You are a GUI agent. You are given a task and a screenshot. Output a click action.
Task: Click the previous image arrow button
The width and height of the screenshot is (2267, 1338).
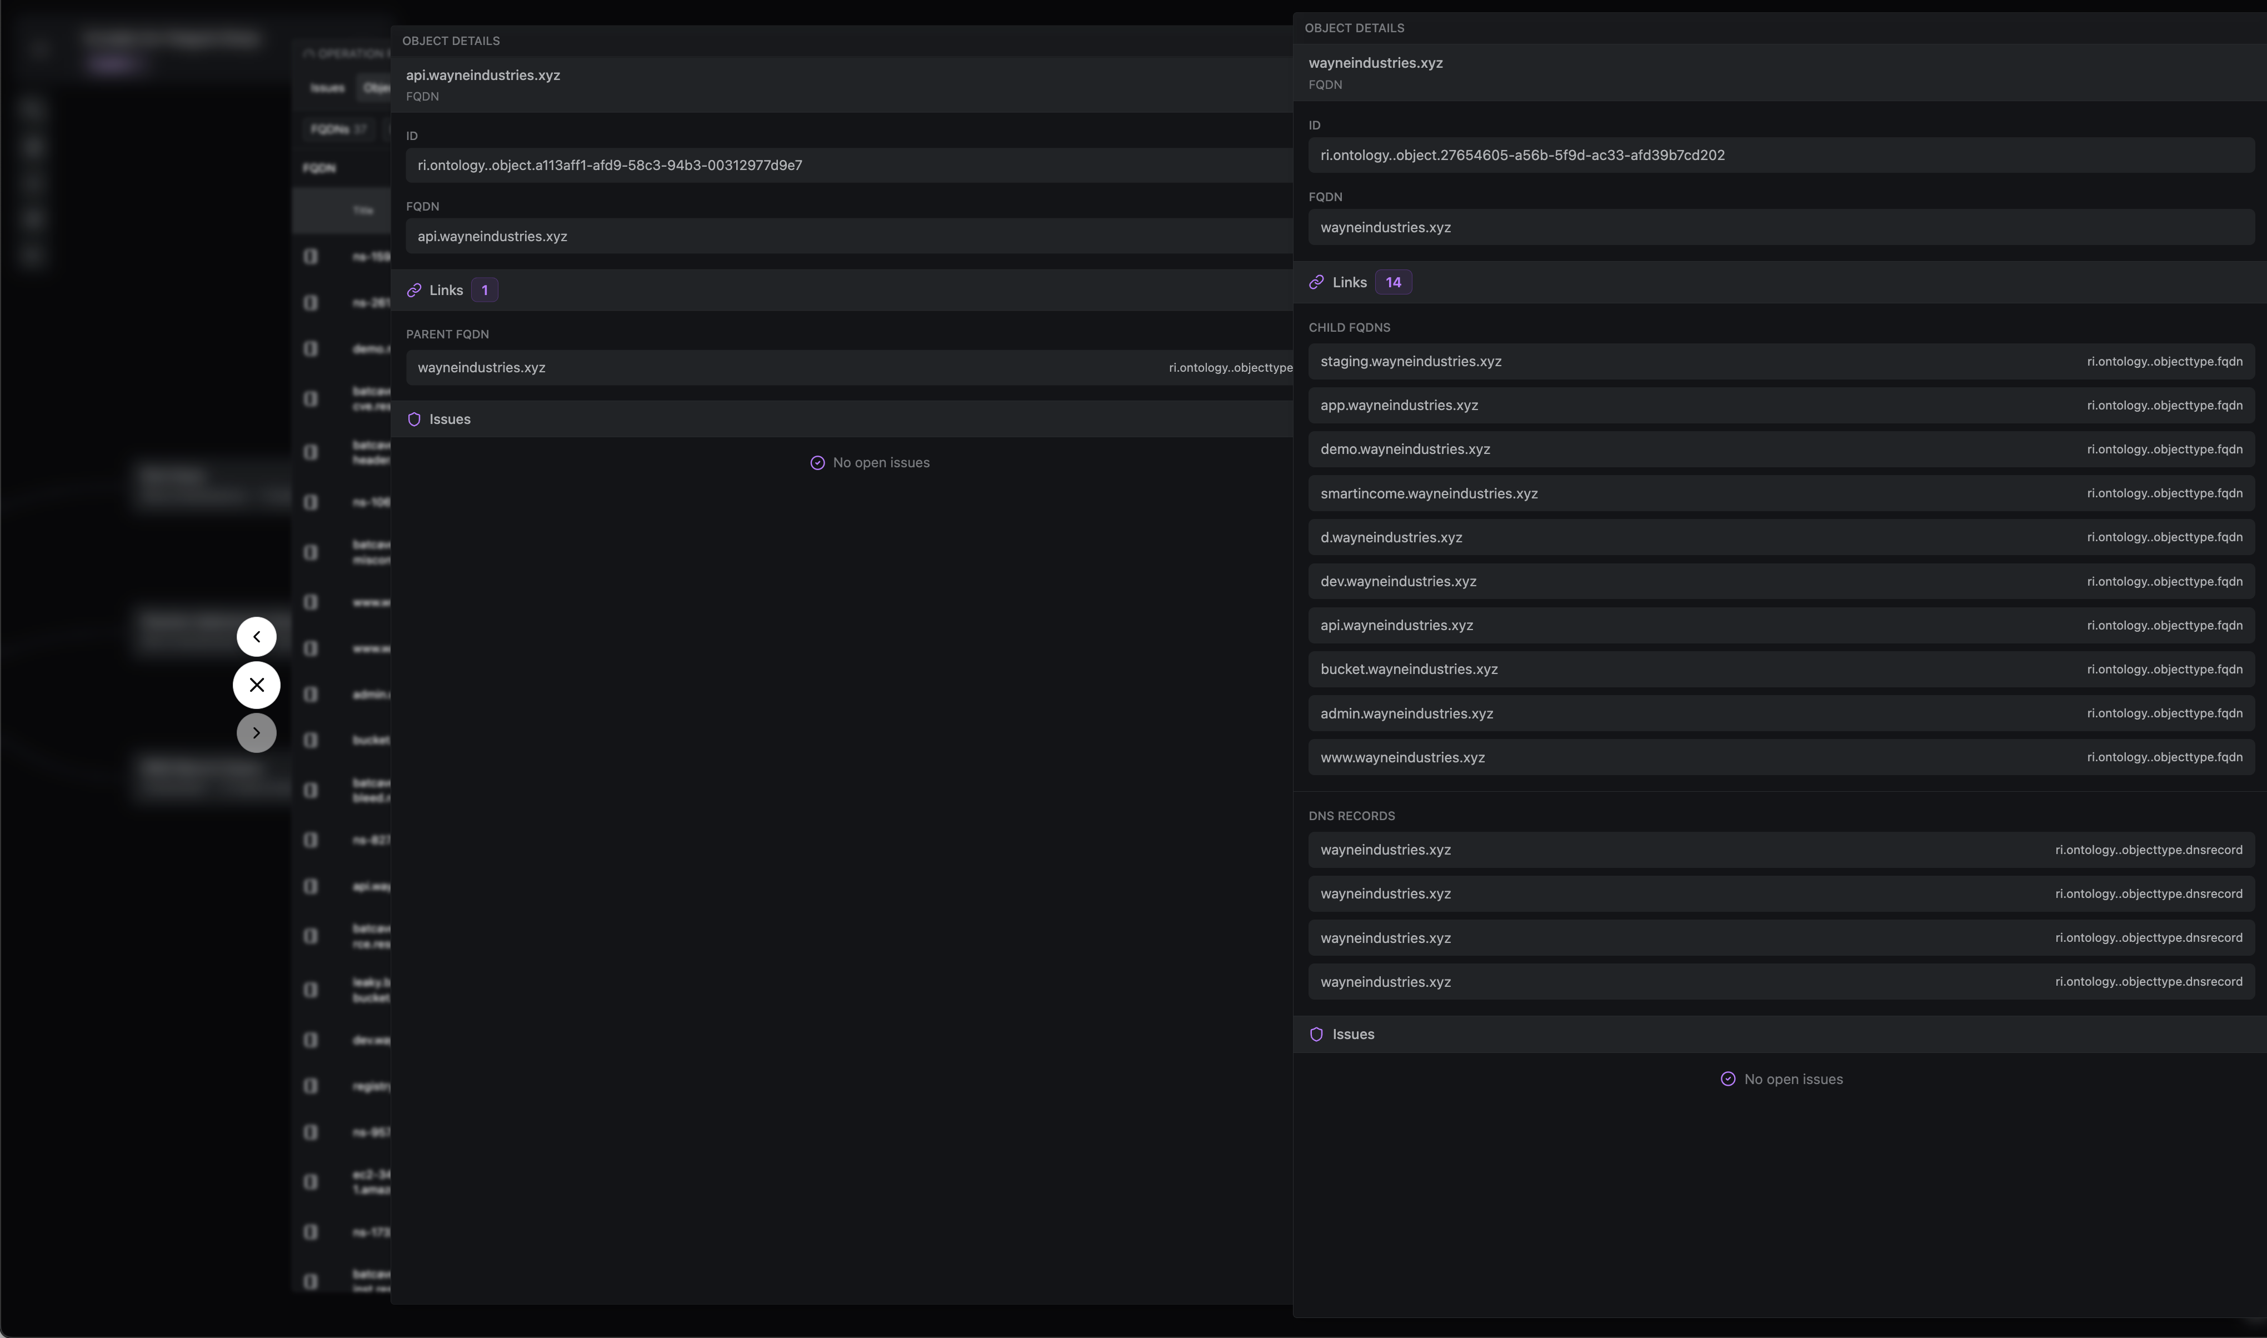click(x=256, y=637)
